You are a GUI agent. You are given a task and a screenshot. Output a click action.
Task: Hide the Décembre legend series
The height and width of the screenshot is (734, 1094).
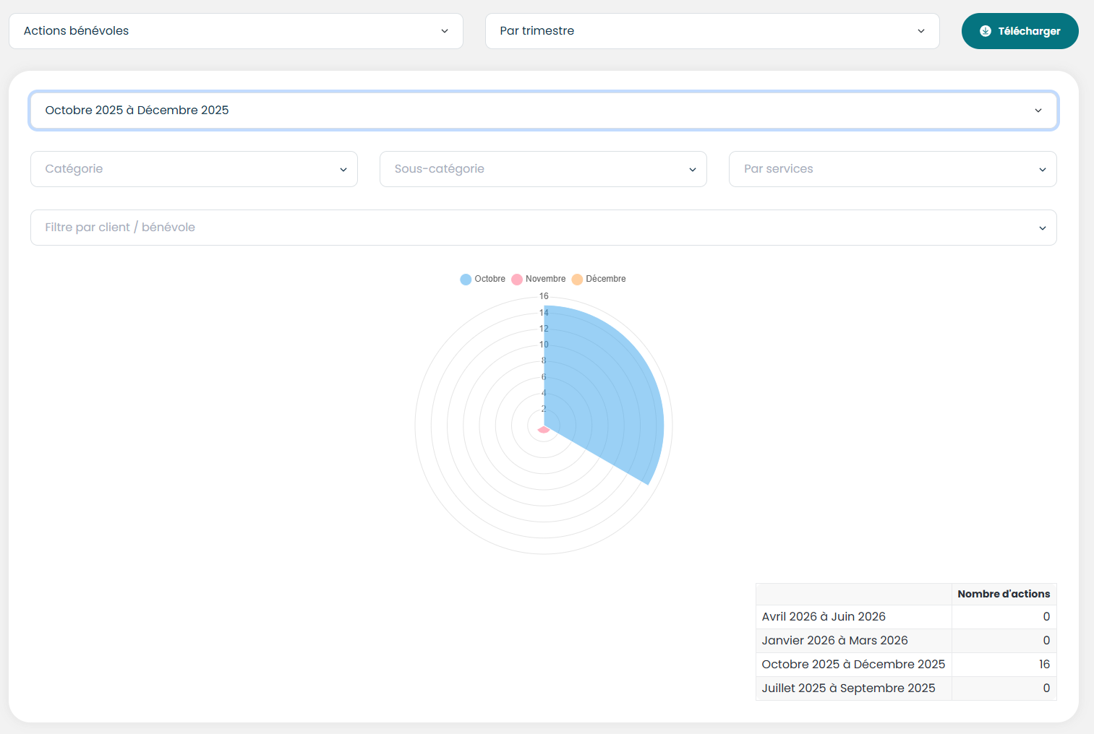(605, 279)
